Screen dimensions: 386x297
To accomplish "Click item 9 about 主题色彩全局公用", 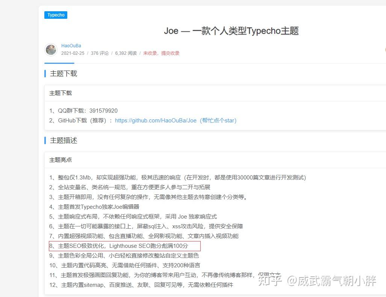I will pos(124,256).
